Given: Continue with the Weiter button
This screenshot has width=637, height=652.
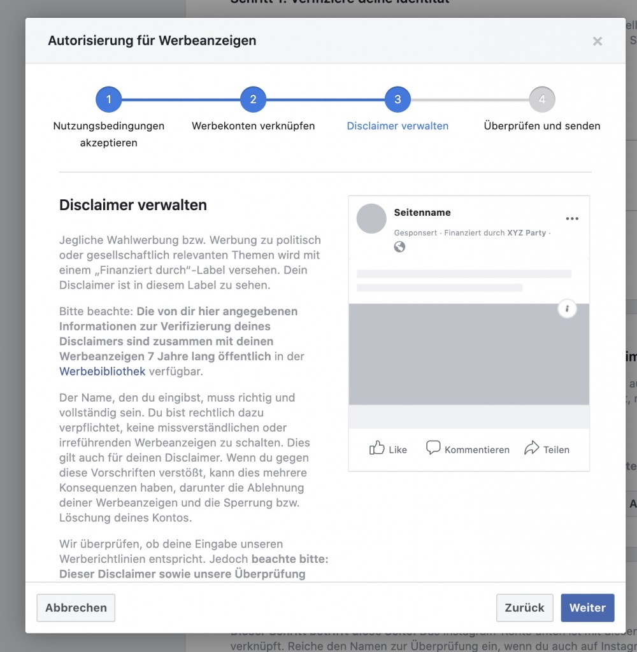Looking at the screenshot, I should click(x=587, y=607).
